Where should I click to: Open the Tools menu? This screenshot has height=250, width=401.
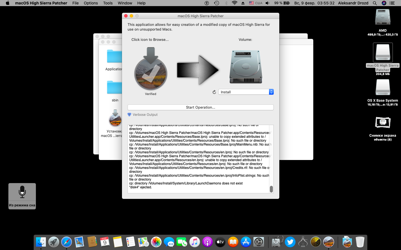[x=108, y=3]
